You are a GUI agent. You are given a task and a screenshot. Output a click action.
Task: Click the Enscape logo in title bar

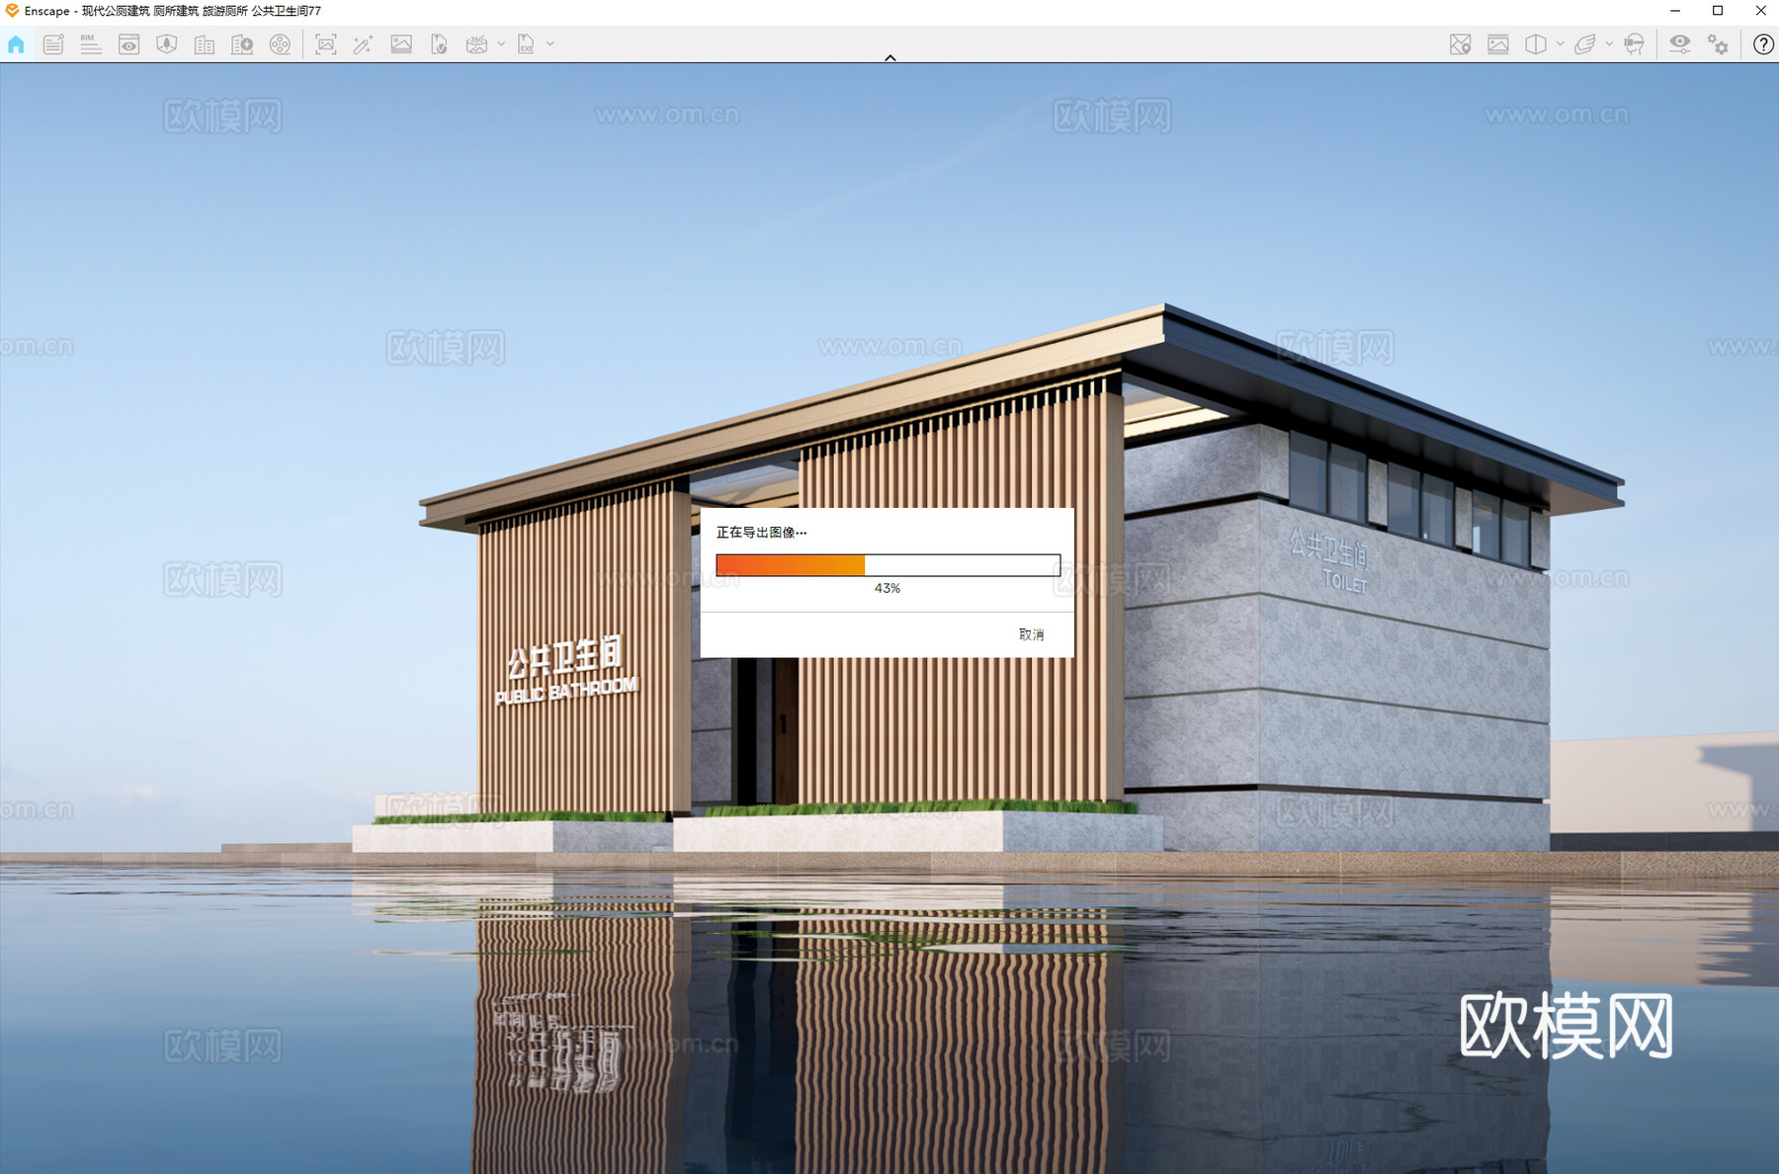[12, 11]
